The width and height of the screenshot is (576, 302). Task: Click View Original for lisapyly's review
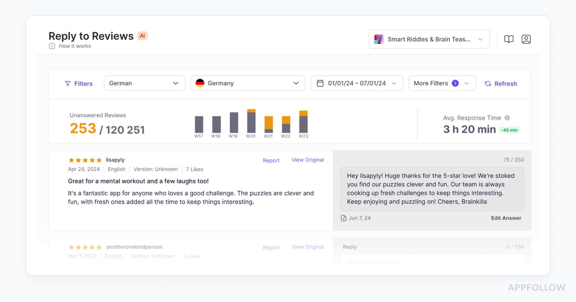tap(307, 160)
